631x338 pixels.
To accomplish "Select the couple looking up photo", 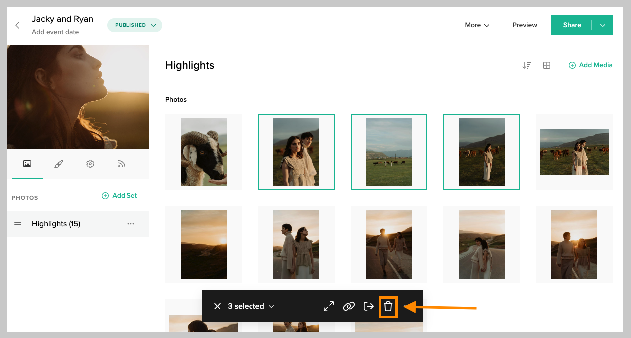I will [x=296, y=245].
